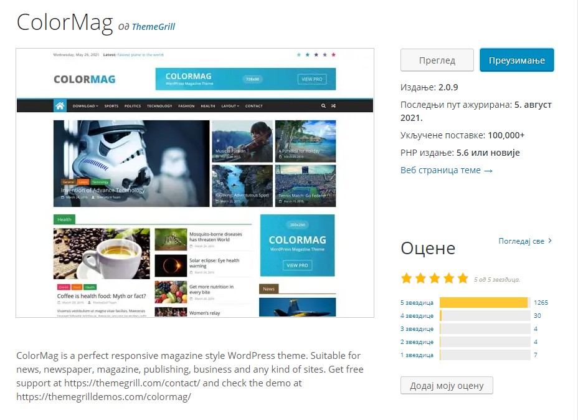Click the "PHP издање: 5.6 или новије" text
This screenshot has height=420, width=578.
pos(460,153)
